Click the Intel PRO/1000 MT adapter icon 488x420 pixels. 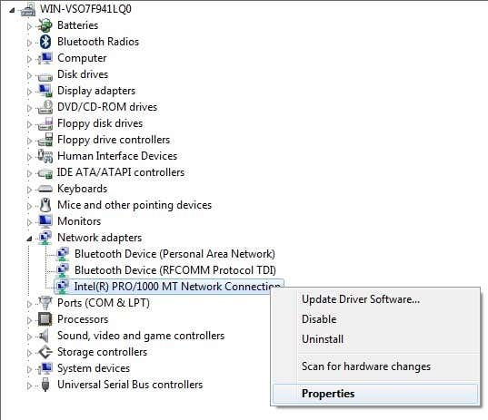point(63,287)
